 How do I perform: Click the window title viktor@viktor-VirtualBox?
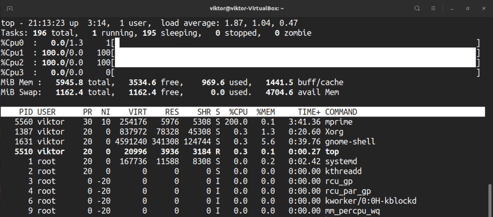(x=247, y=9)
